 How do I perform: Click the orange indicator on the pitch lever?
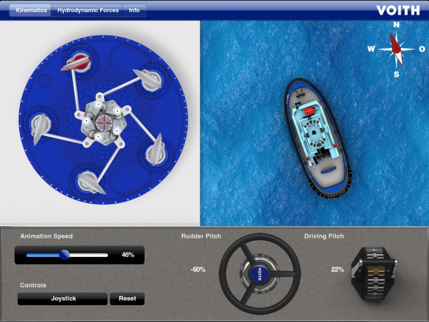(376, 271)
